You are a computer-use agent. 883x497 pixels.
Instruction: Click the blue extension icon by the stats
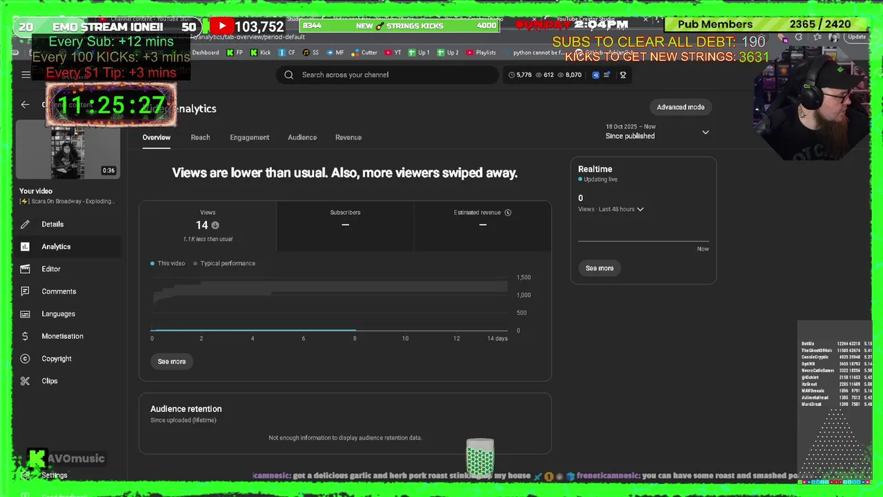pyautogui.click(x=596, y=75)
